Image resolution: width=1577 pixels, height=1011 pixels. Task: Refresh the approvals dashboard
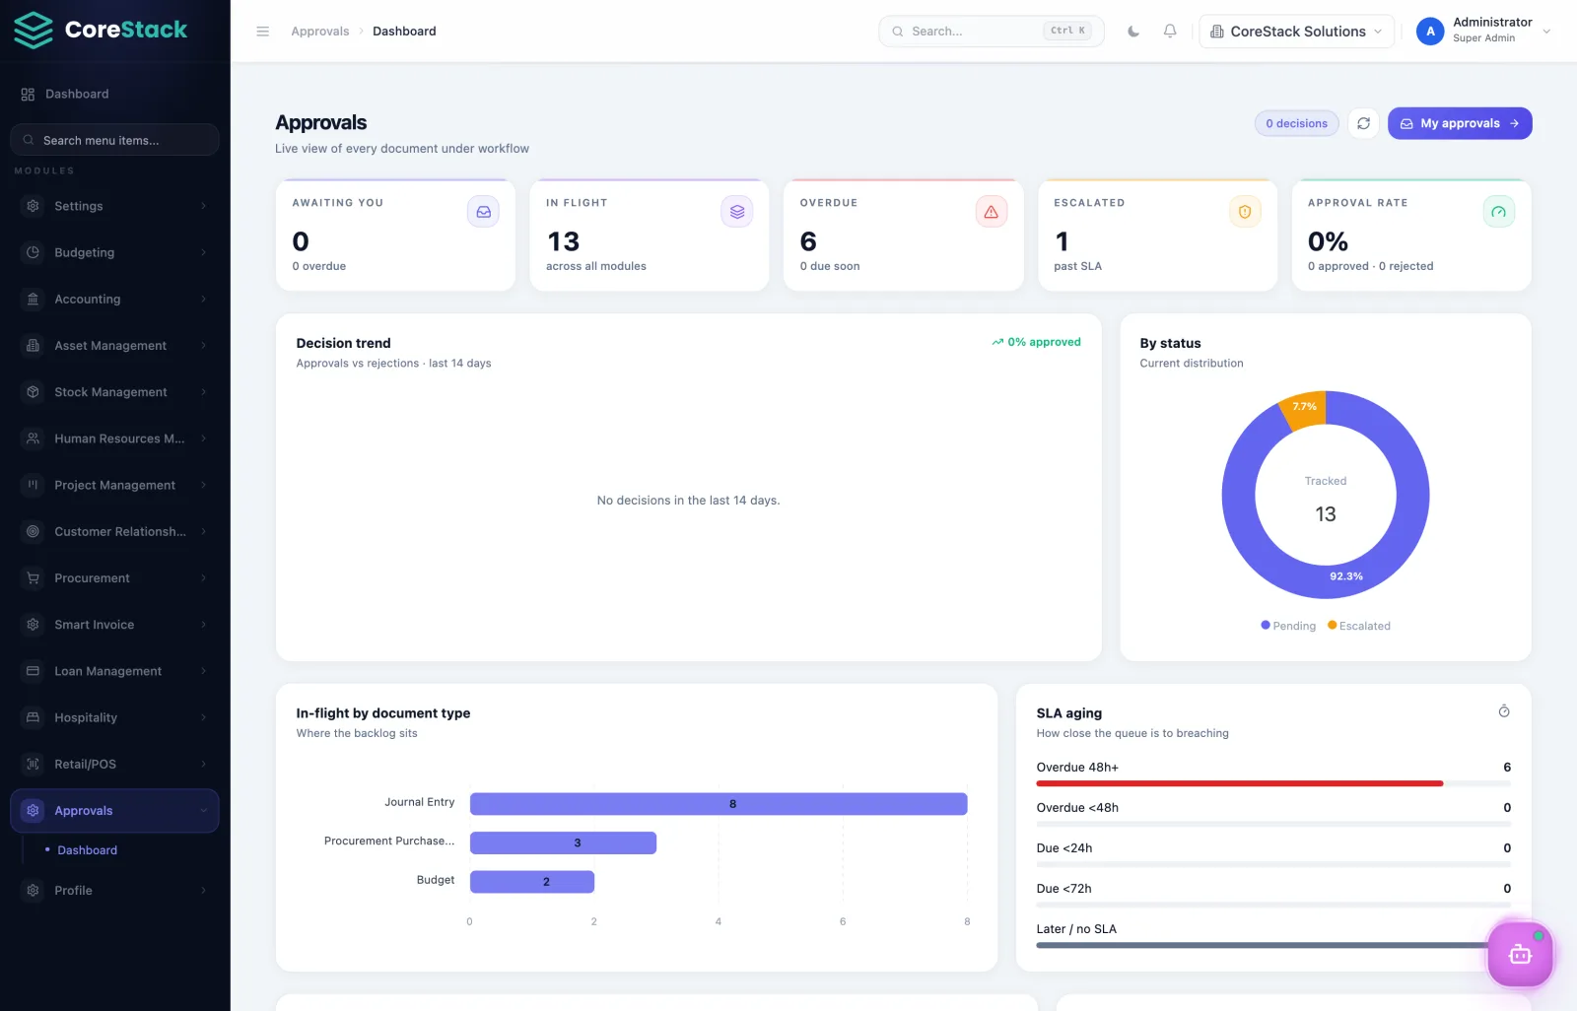coord(1363,123)
